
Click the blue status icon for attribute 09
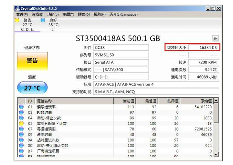pos(21,135)
